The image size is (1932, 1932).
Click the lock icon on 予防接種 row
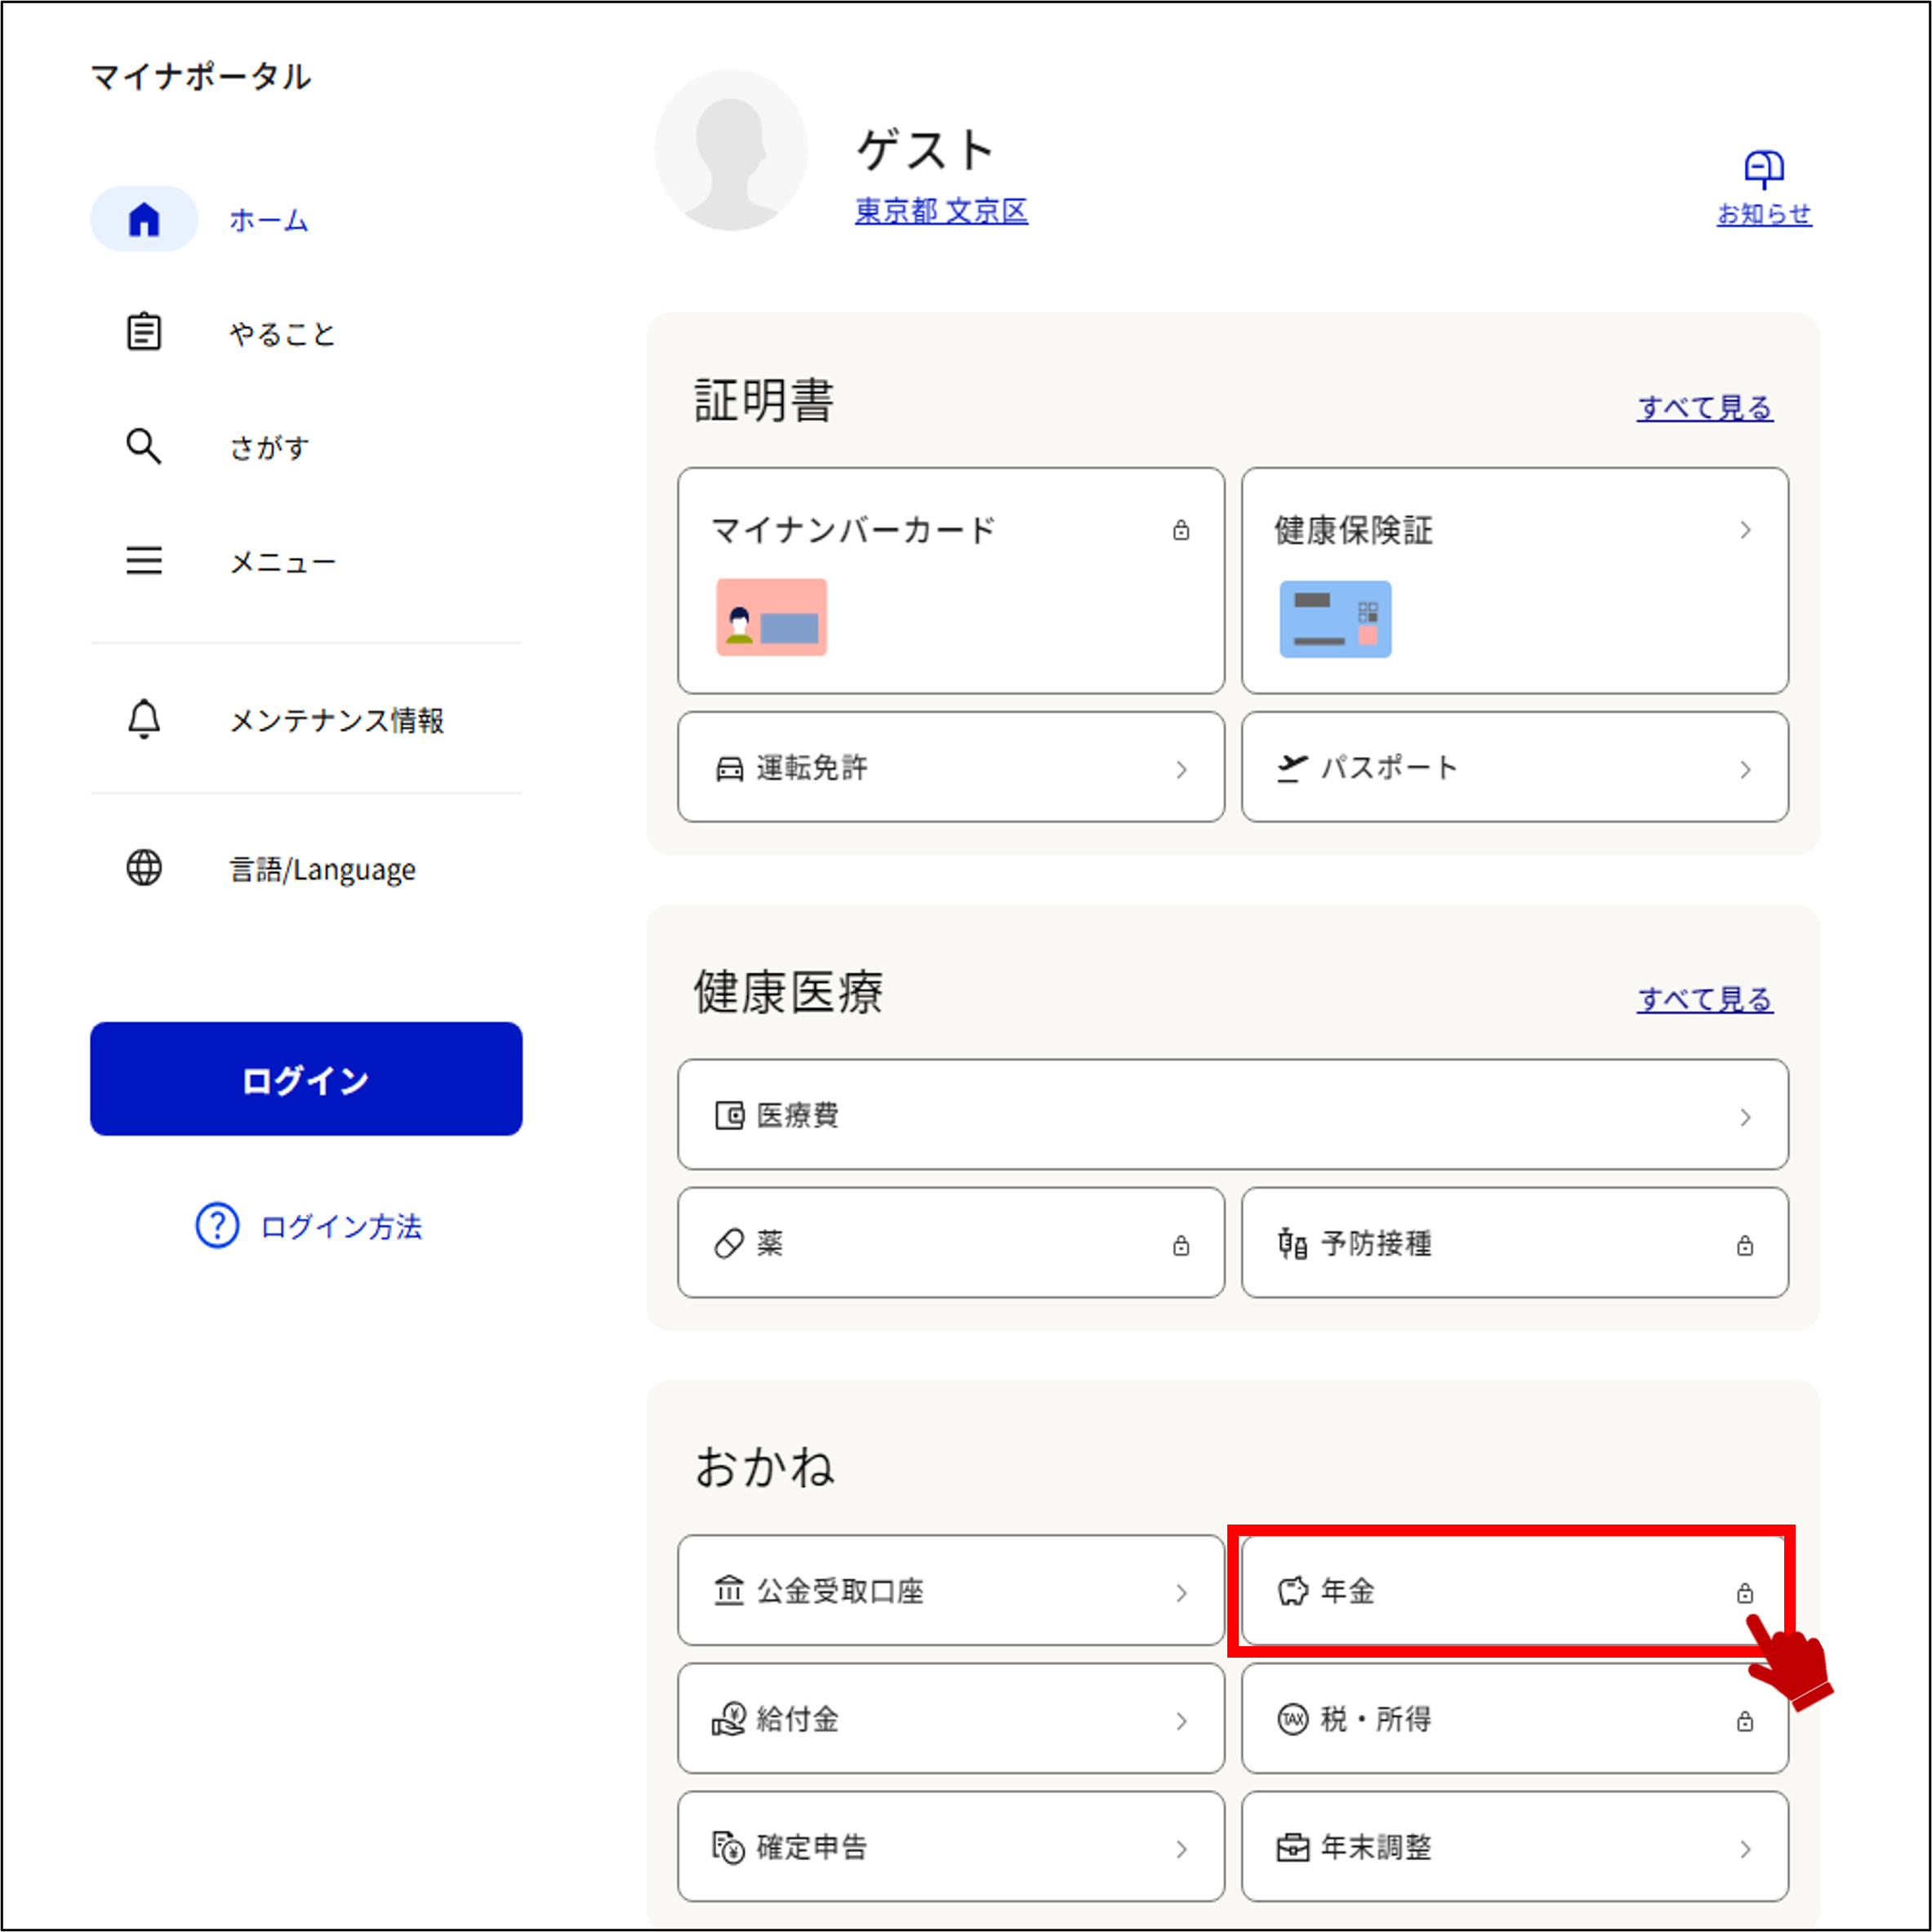1745,1245
